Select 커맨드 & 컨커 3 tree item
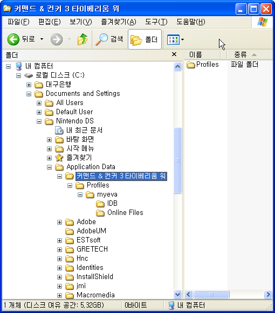The height and width of the screenshot is (313, 275). [121, 176]
